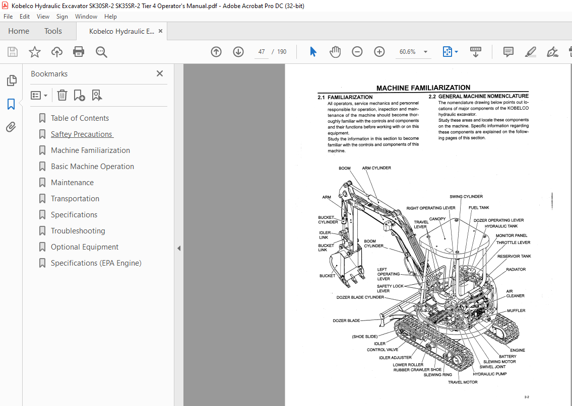Open the attachments paperclip panel

point(11,127)
